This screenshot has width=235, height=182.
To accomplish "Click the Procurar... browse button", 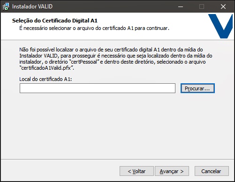I will 197,88.
